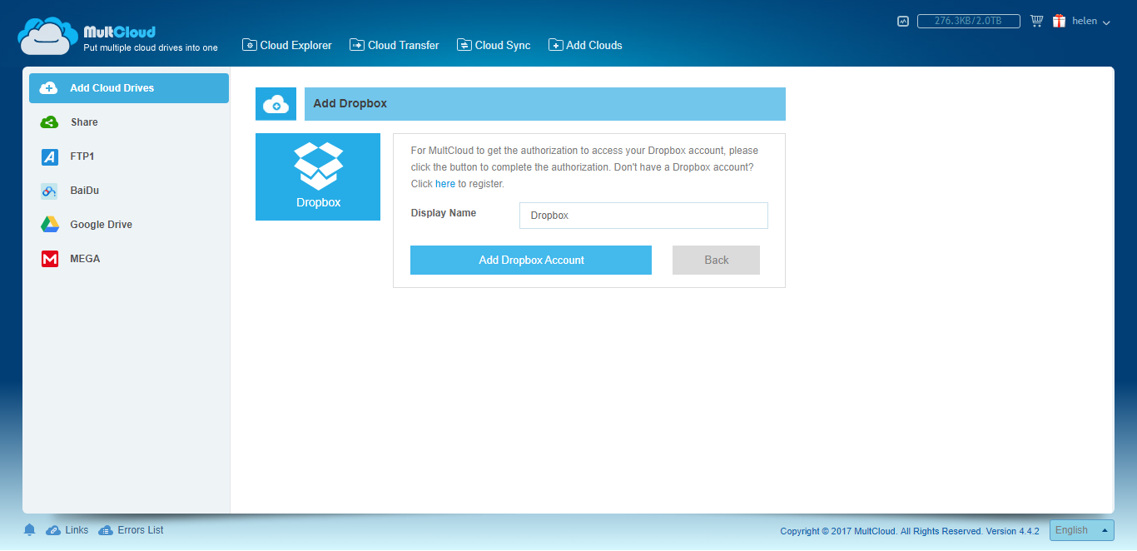Click the 276.3KB/2.0TB storage usage bar
Image resolution: width=1137 pixels, height=551 pixels.
click(x=970, y=22)
